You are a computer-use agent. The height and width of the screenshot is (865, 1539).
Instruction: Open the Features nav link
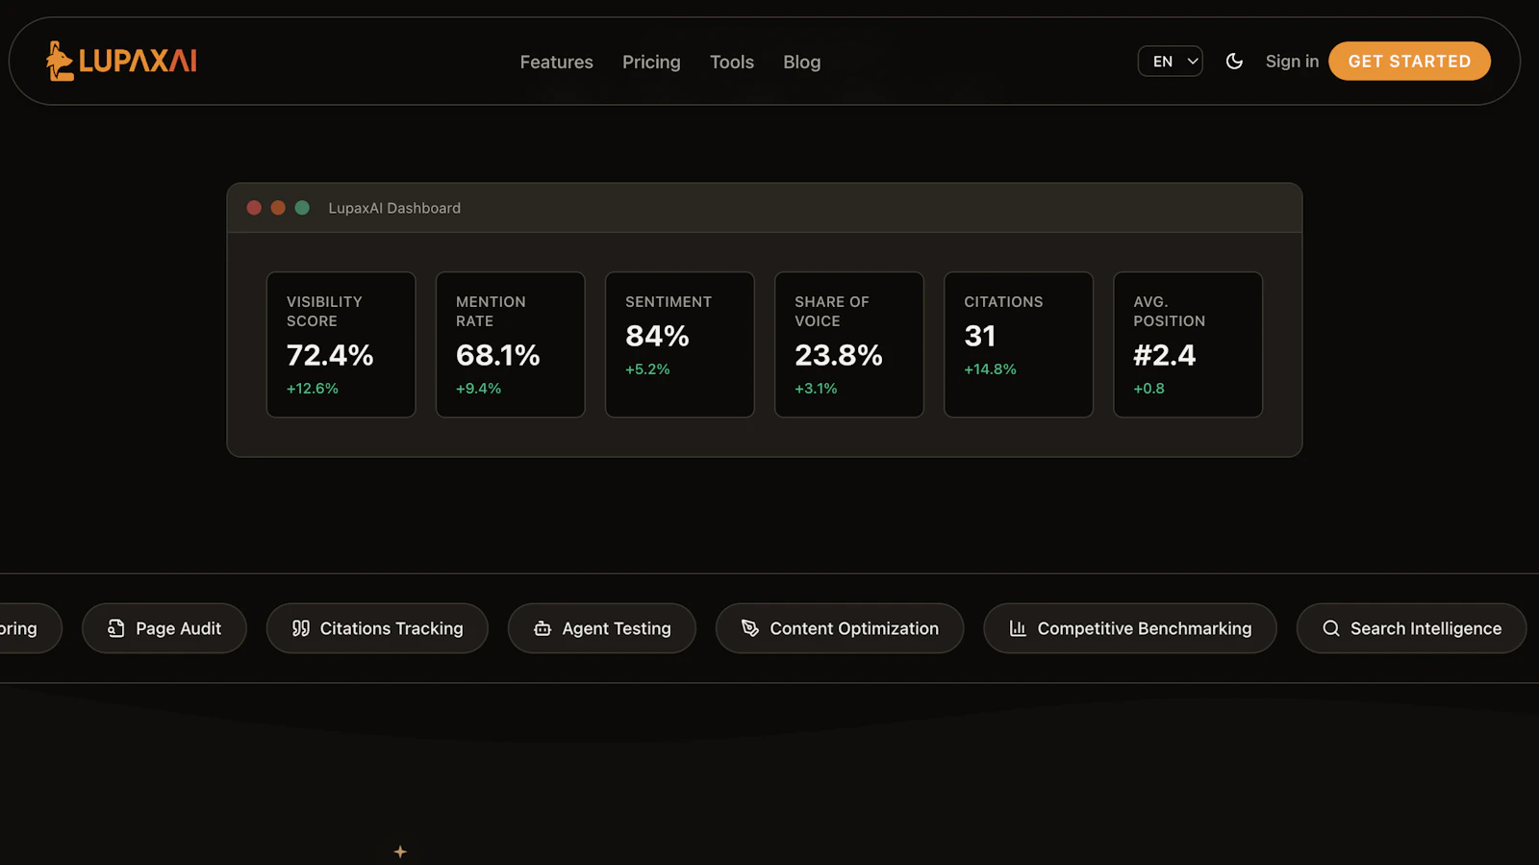click(556, 62)
